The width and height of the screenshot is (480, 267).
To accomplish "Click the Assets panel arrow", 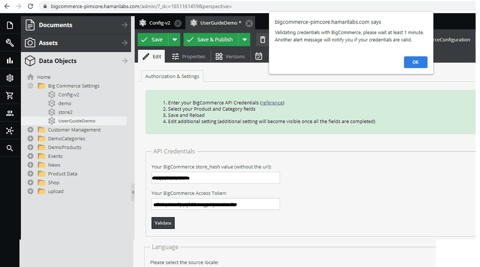I will [124, 43].
